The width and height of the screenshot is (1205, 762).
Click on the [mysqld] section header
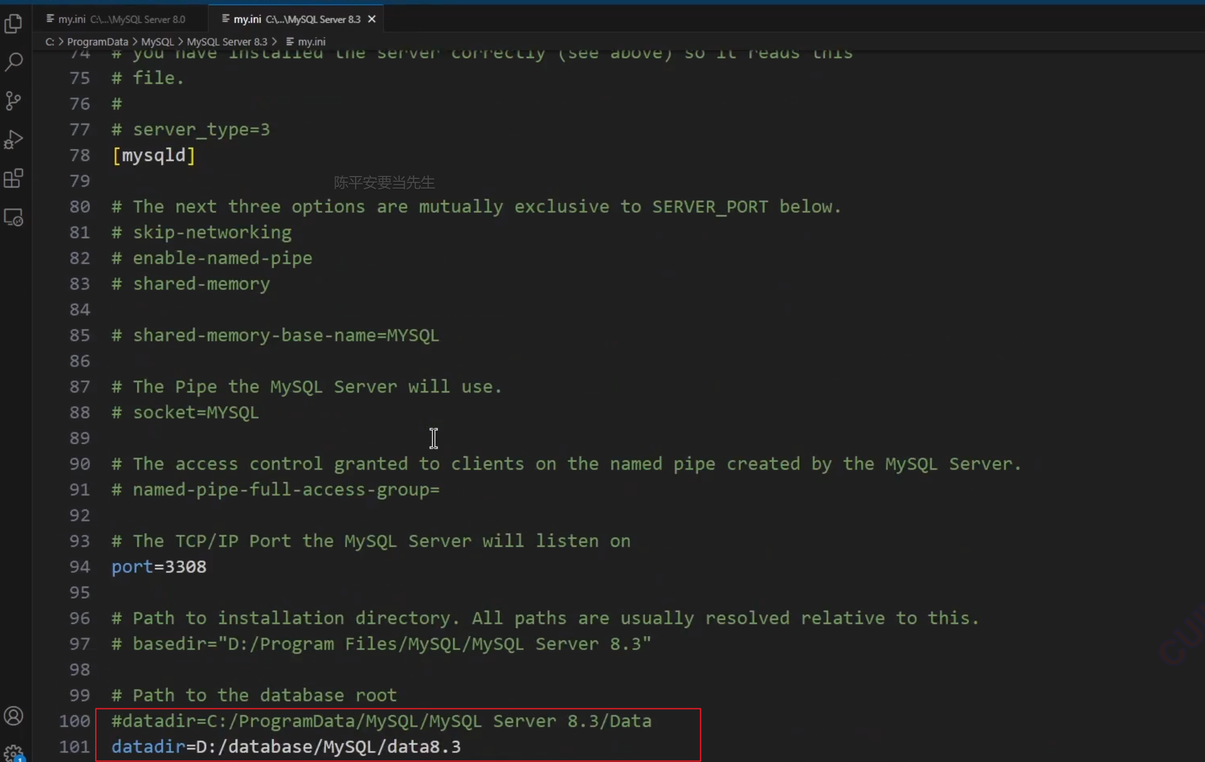[x=154, y=156]
